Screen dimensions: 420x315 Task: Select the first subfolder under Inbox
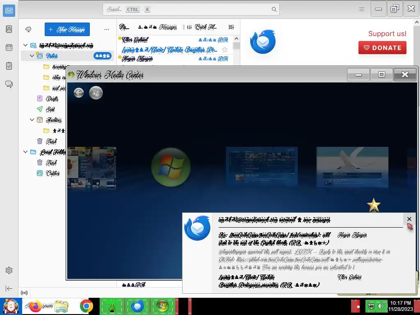pyautogui.click(x=55, y=67)
